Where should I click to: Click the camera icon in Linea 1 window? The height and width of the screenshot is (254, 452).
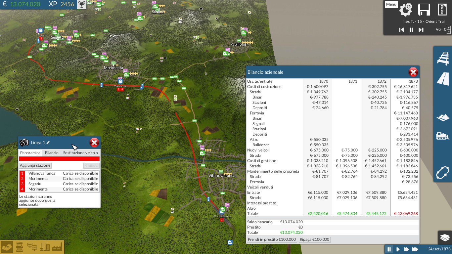[x=24, y=143]
